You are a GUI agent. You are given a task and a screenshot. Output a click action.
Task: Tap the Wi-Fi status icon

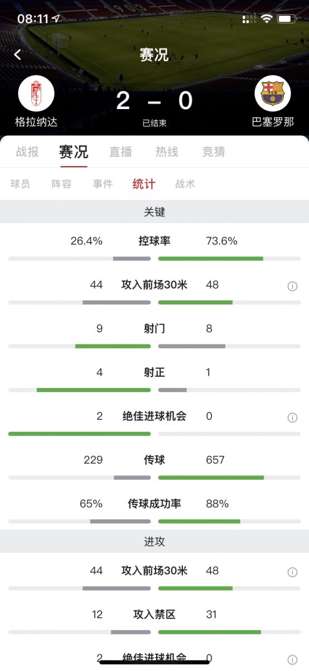(267, 19)
